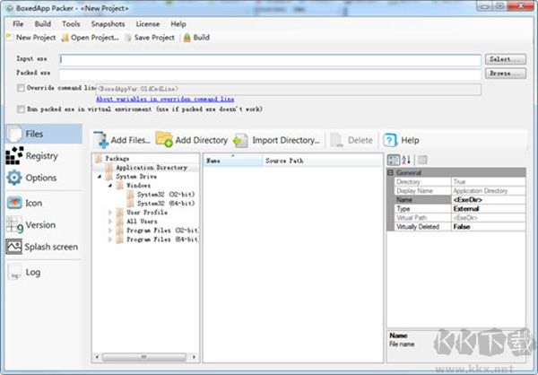The image size is (538, 375).
Task: Click the Property Pages icon
Action: [x=422, y=160]
